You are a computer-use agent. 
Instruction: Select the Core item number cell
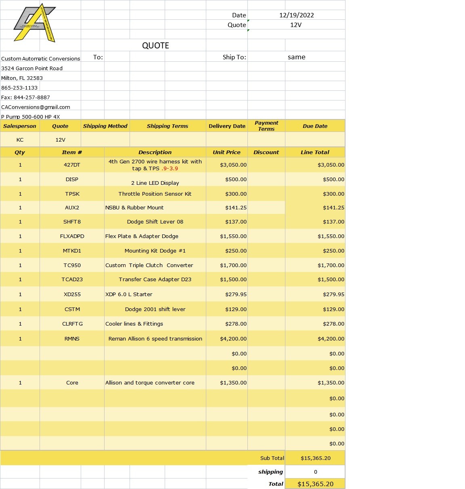[x=72, y=382]
